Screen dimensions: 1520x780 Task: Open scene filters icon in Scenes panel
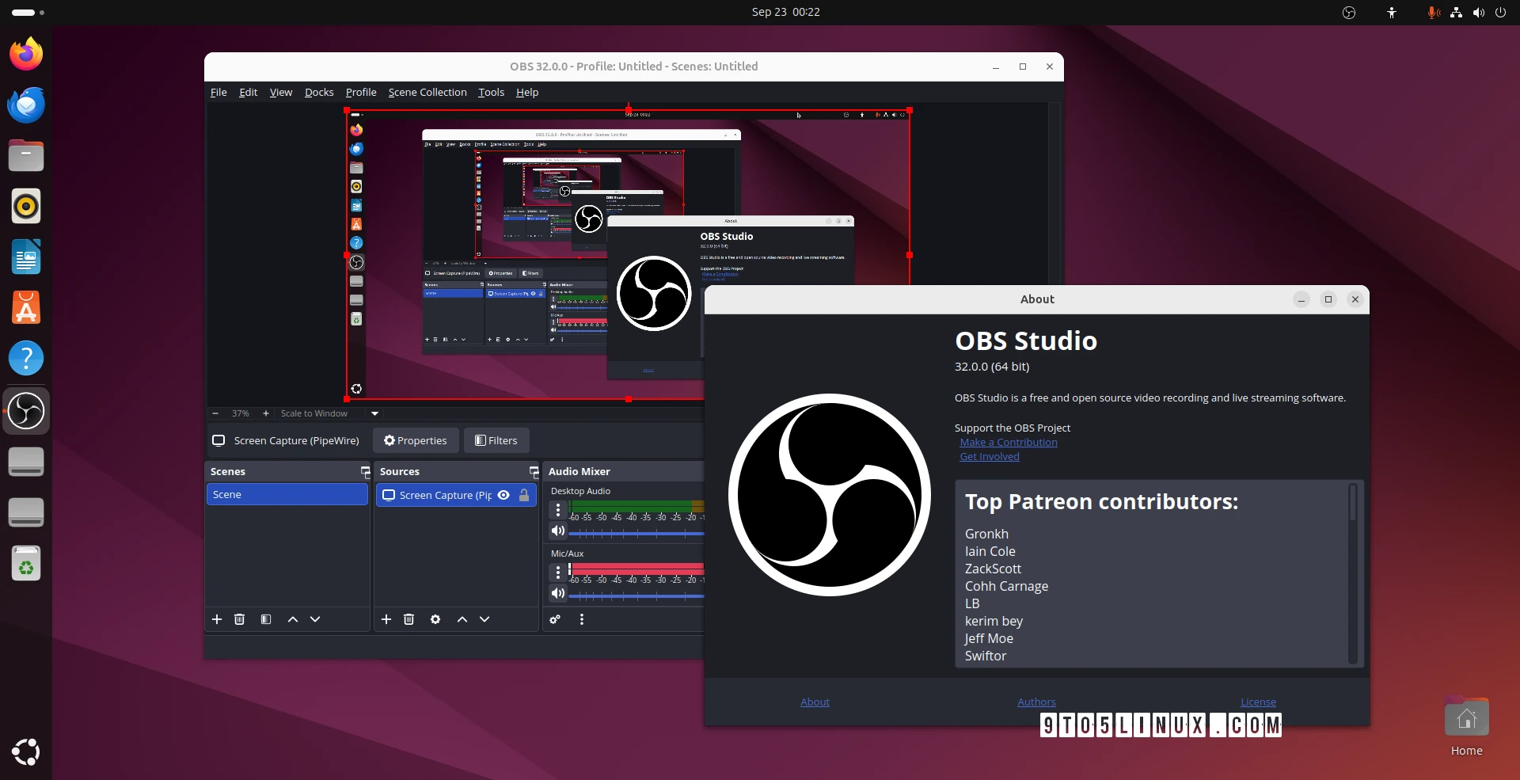(266, 619)
